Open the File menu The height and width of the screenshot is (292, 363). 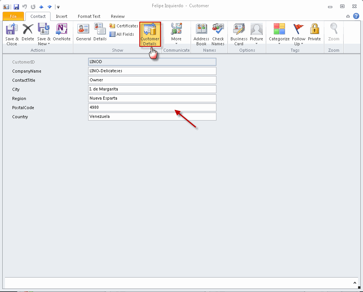13,16
